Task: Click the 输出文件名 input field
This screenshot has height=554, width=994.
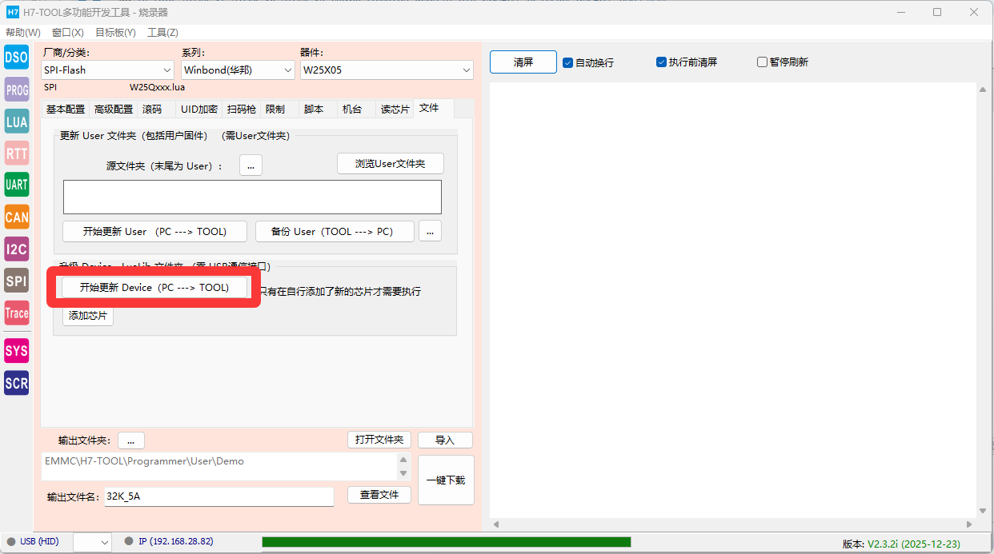Action: pyautogui.click(x=218, y=496)
